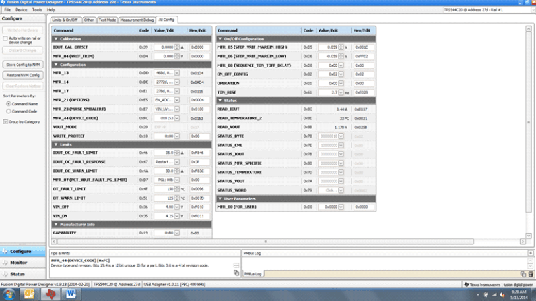Click Store Config to NVM button

tap(23, 65)
